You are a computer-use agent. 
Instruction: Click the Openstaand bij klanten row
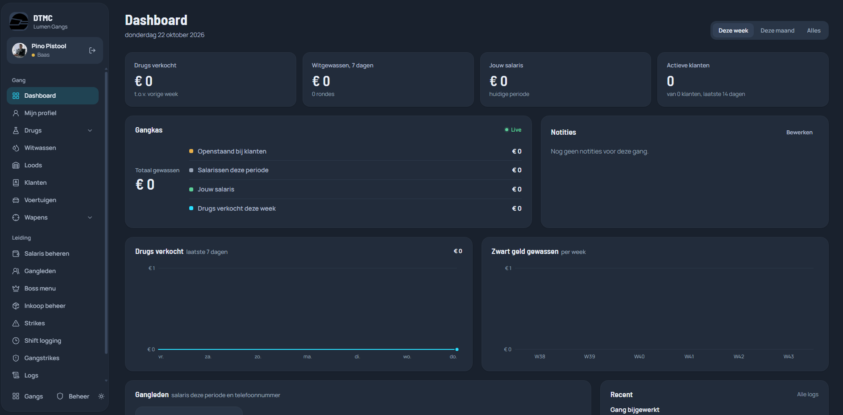(x=355, y=151)
